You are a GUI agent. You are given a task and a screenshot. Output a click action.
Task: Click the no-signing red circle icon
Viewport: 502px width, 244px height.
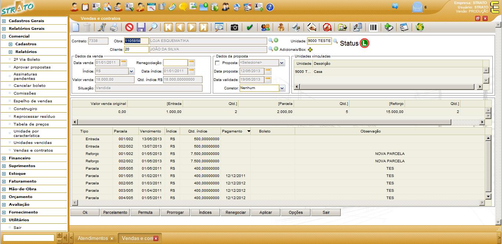point(327,27)
